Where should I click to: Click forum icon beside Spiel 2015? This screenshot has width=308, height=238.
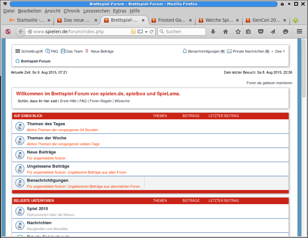(20, 211)
